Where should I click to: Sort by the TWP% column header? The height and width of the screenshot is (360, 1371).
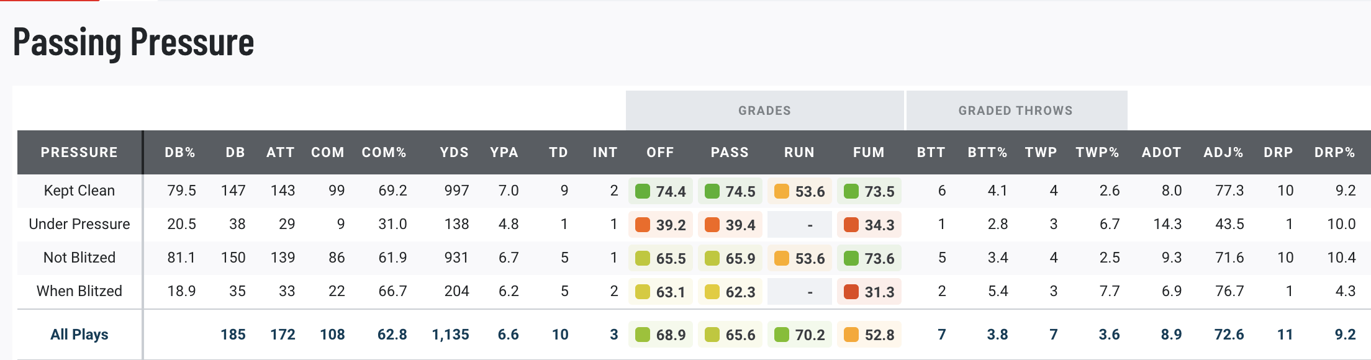pyautogui.click(x=1097, y=153)
